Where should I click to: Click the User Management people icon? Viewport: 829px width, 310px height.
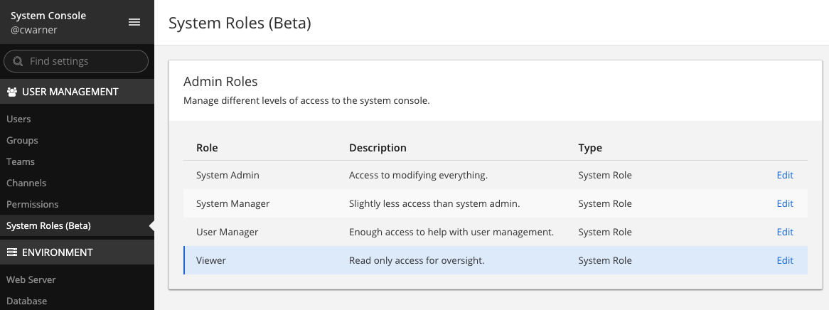coord(12,92)
